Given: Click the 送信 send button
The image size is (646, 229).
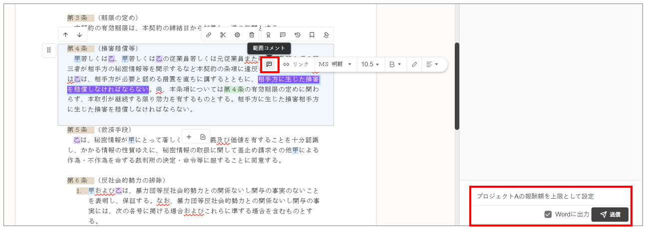Looking at the screenshot, I should point(610,215).
